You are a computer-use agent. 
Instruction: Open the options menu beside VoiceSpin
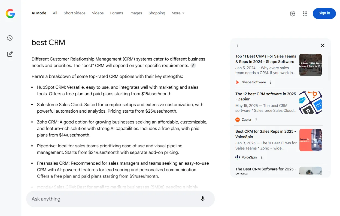coord(261,157)
